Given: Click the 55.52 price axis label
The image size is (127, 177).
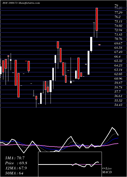Looking at the screenshot, I should (118, 101).
